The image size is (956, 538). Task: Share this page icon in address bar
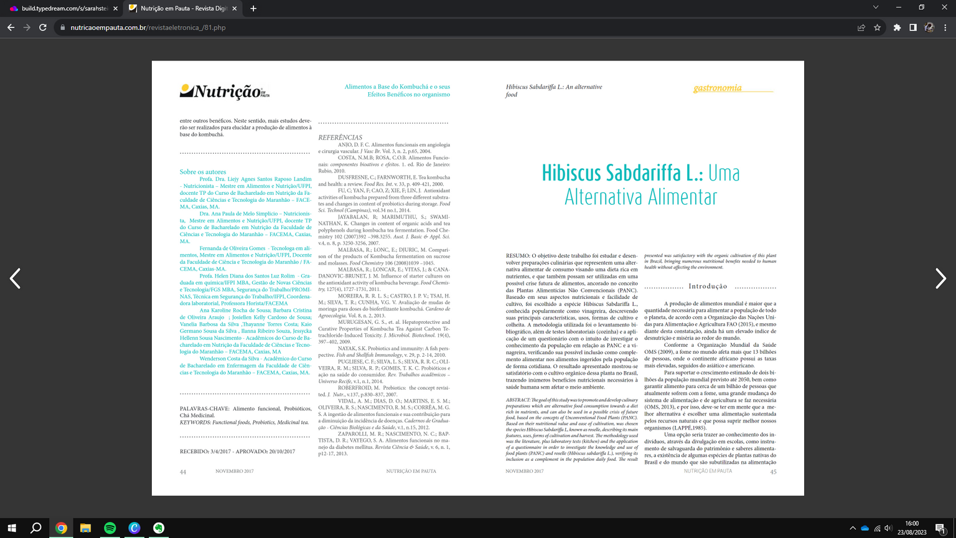pyautogui.click(x=861, y=27)
